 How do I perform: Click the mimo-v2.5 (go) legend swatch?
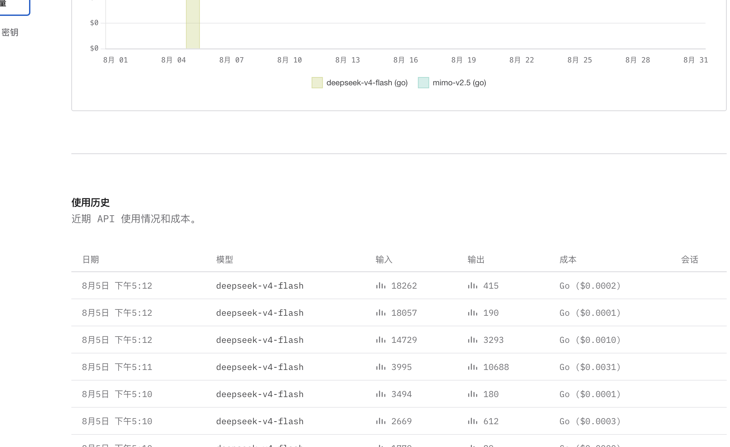tap(423, 83)
